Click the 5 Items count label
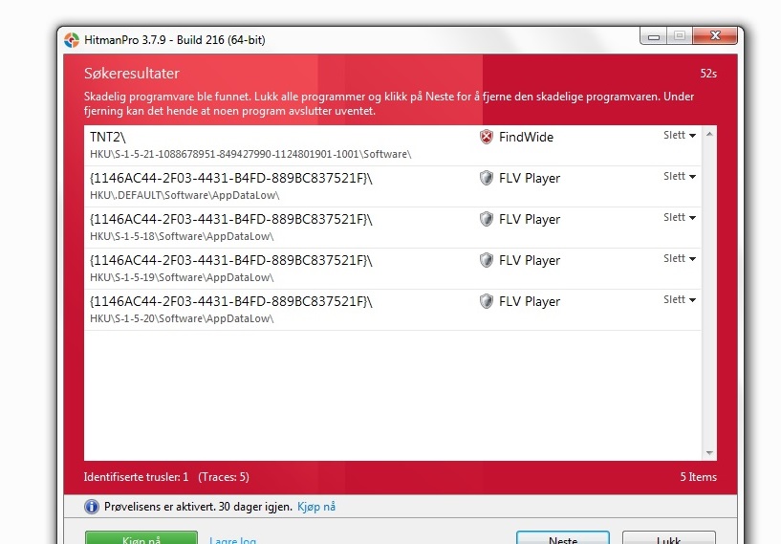The height and width of the screenshot is (544, 781). tap(699, 477)
